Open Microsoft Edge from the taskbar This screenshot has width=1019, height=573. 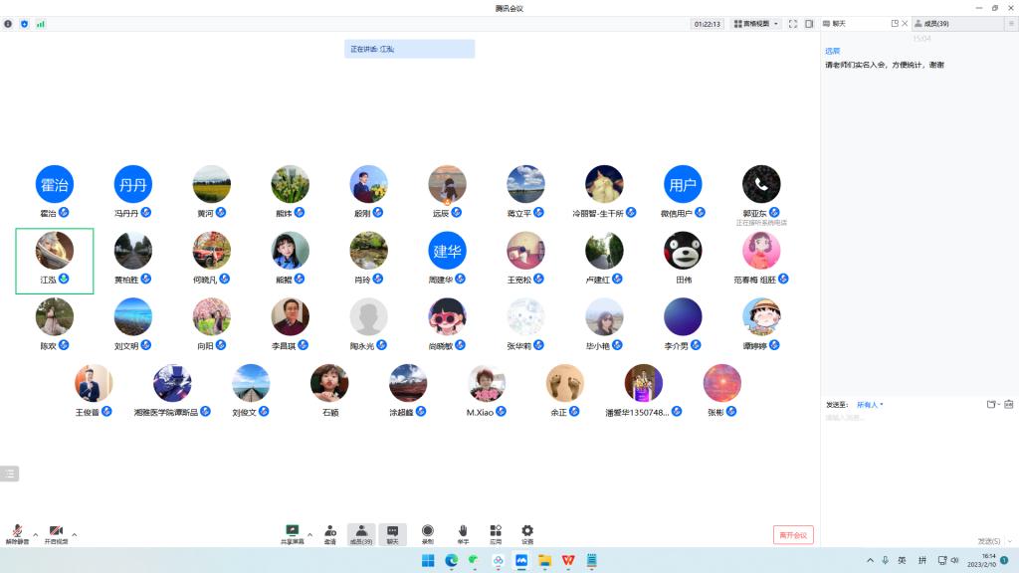451,561
